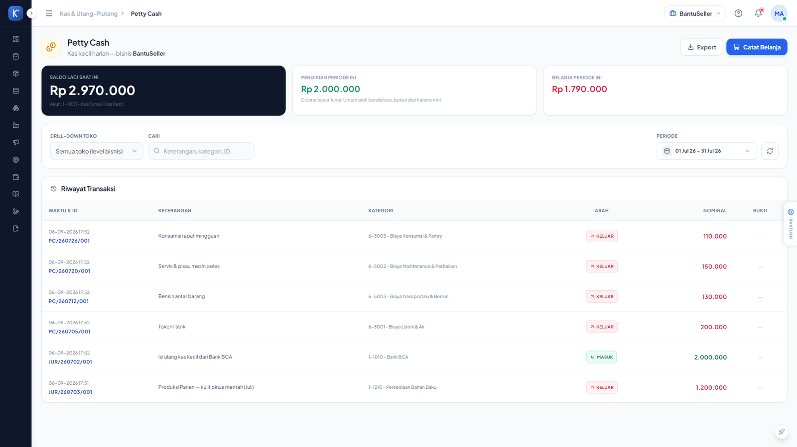Open transaction PC/260726/001
This screenshot has width=797, height=447.
(x=69, y=241)
